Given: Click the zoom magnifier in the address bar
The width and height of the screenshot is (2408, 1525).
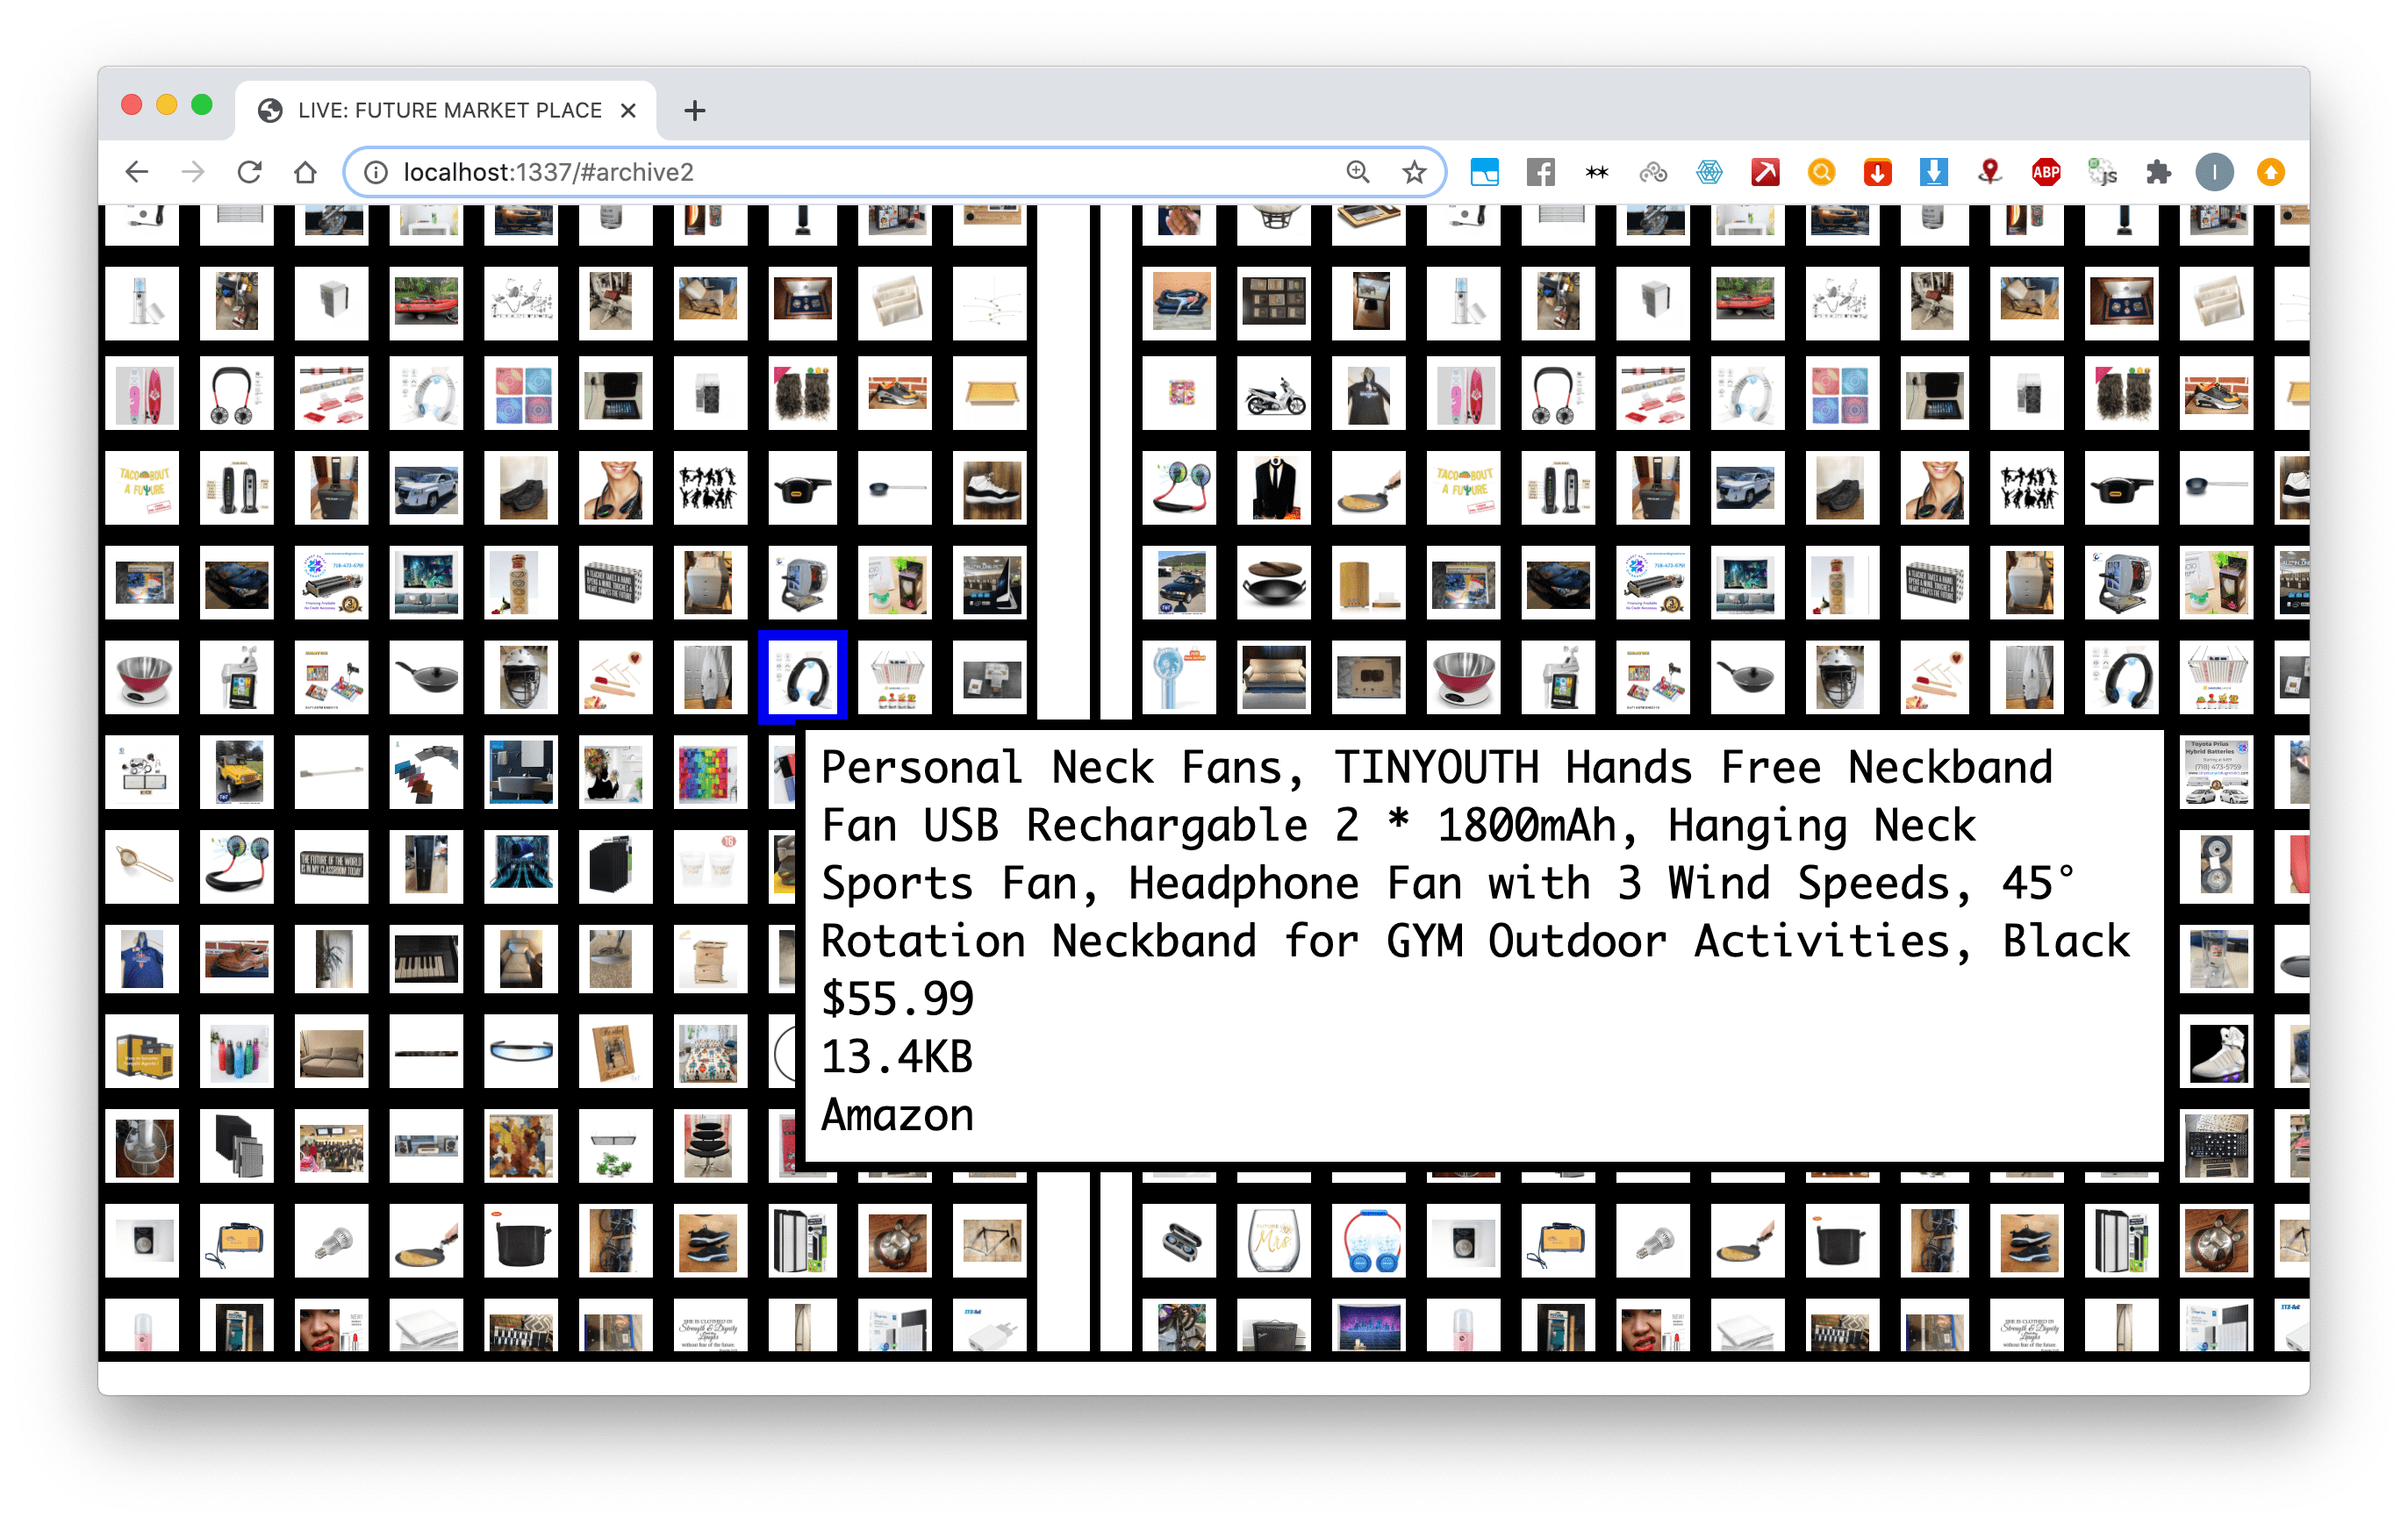Looking at the screenshot, I should pos(1357,172).
